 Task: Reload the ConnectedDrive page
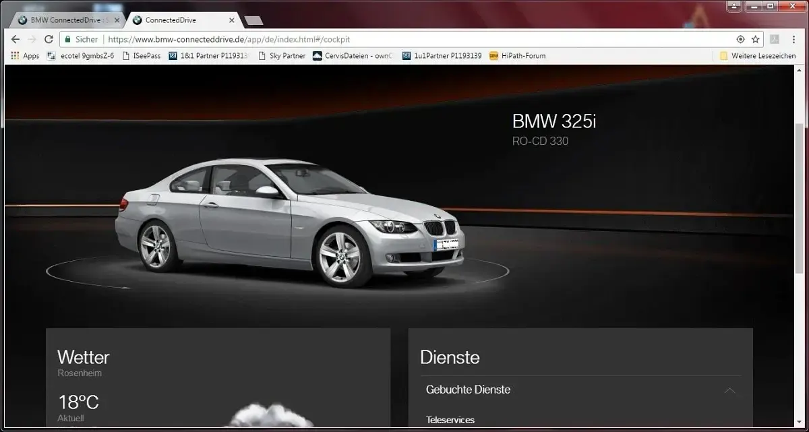(49, 39)
